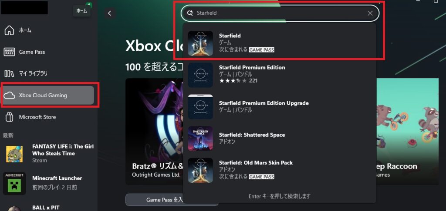This screenshot has height=211, width=446.
Task: Click the Home house icon in sidebar
Action: coord(9,30)
